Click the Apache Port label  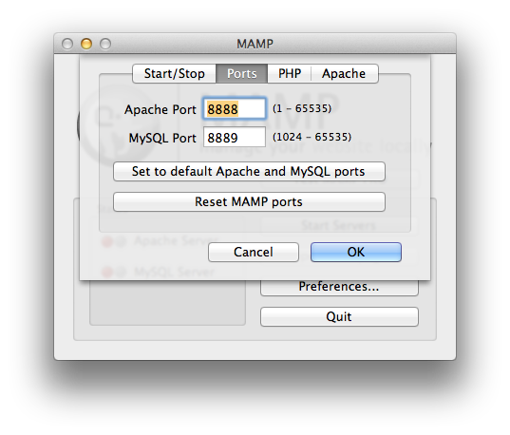[x=161, y=109]
